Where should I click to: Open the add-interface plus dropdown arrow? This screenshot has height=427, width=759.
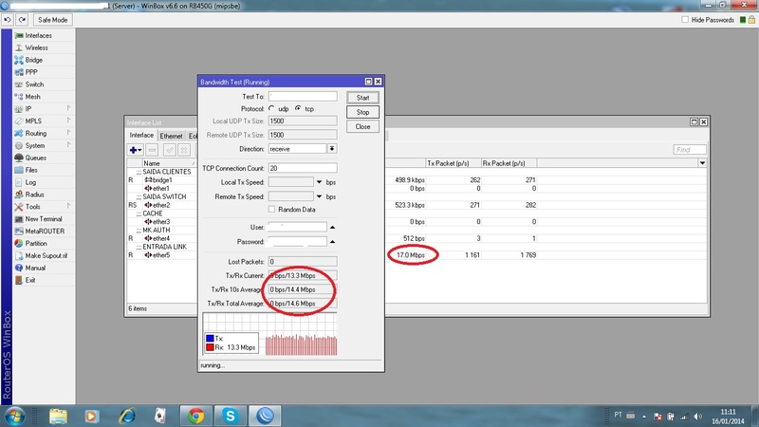click(x=139, y=150)
